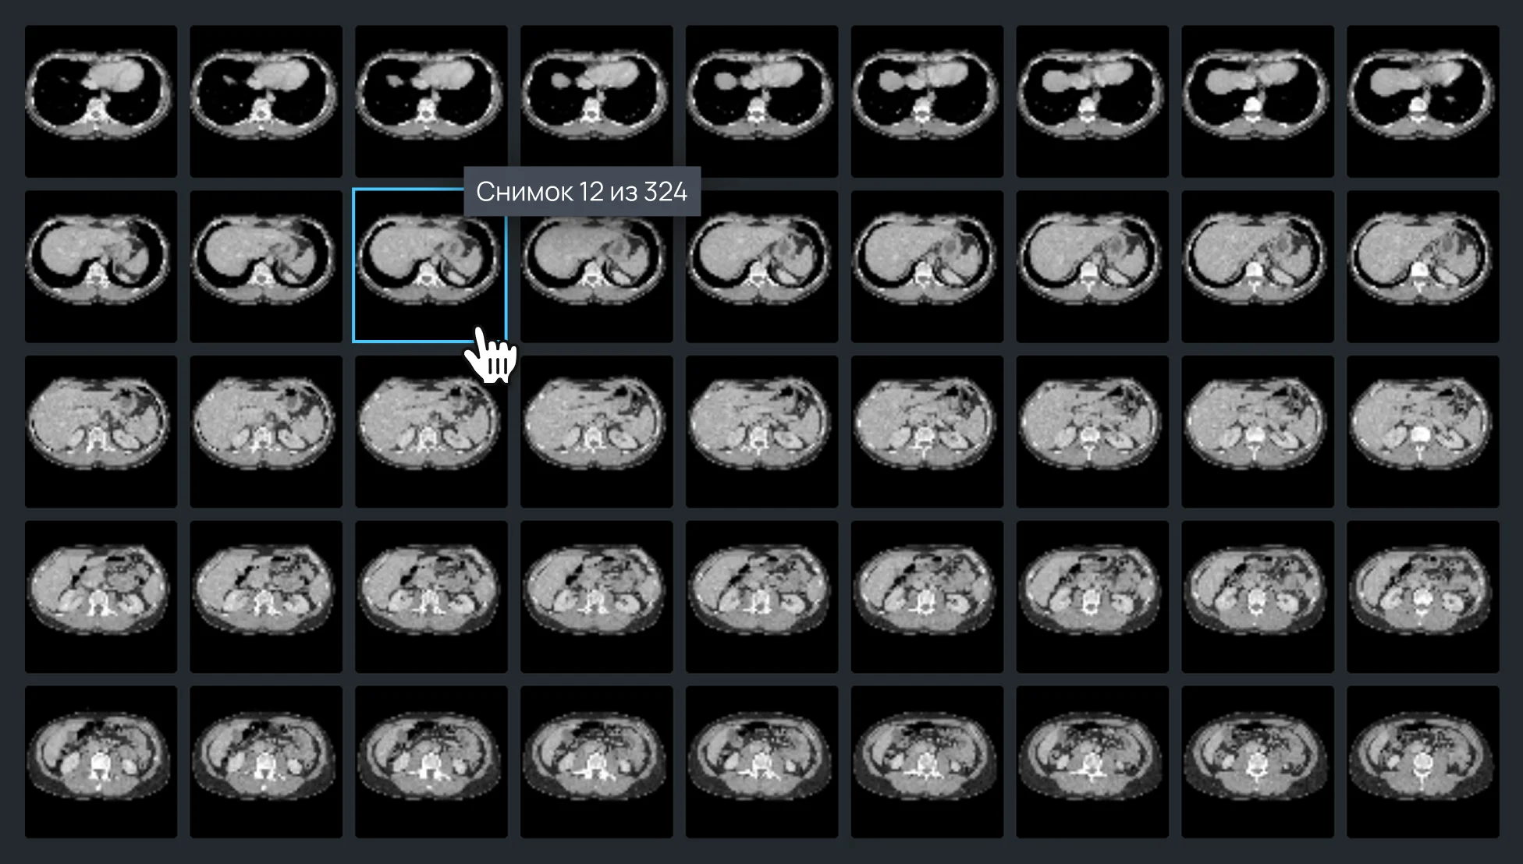Open the first CT slice in top row

click(x=101, y=101)
